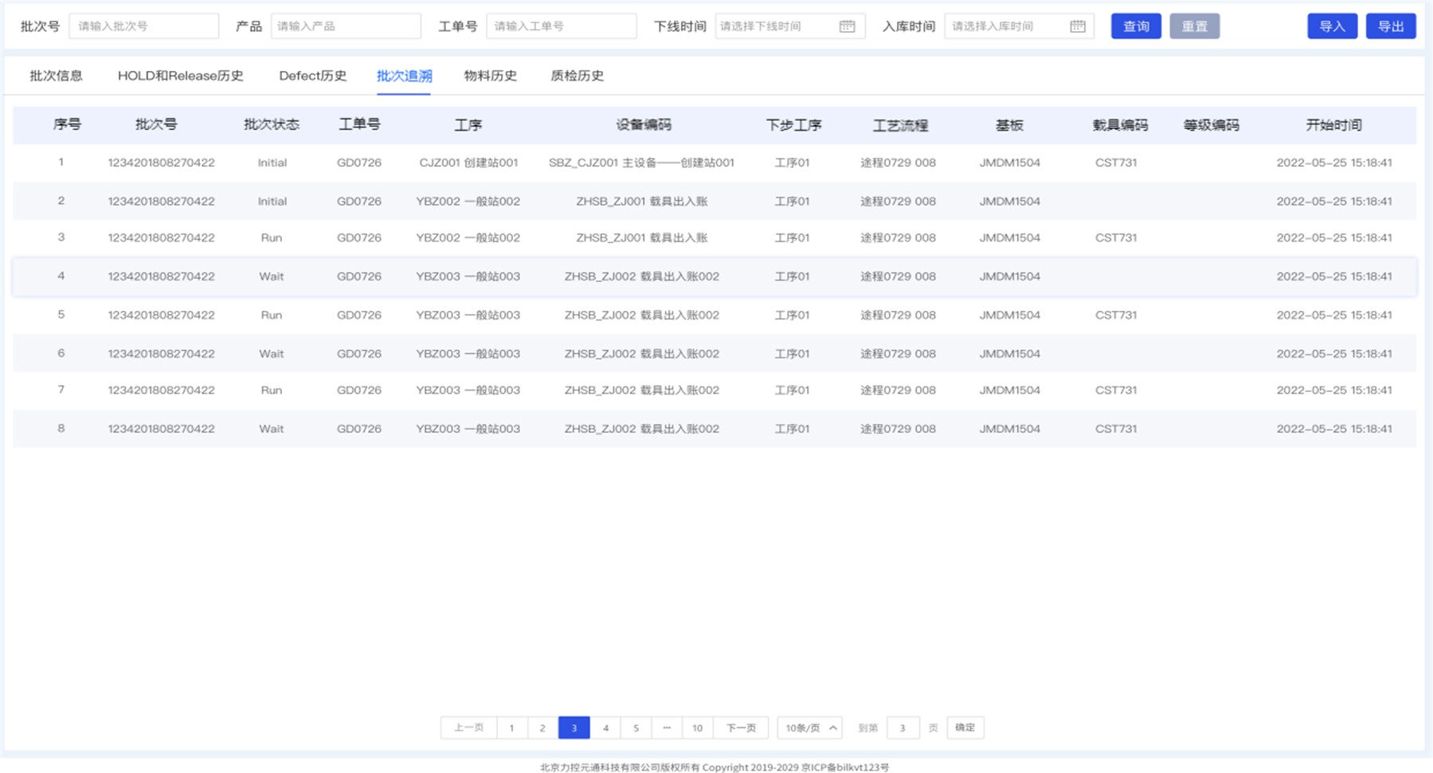Image resolution: width=1433 pixels, height=773 pixels.
Task: Click calendar icon in 入库时间 field
Action: (x=1077, y=26)
